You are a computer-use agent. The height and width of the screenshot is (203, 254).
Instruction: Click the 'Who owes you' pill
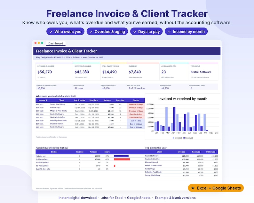pos(66,32)
